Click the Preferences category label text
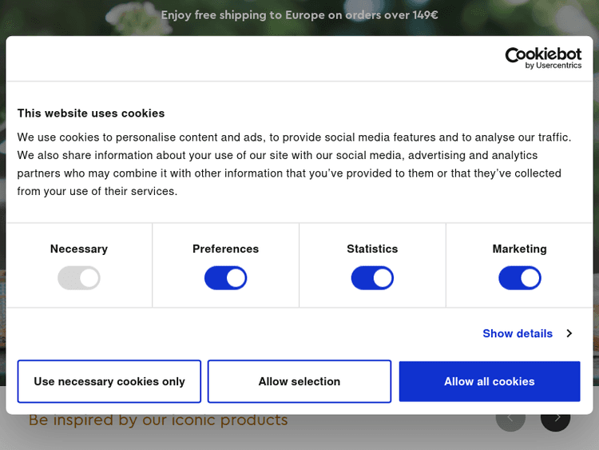This screenshot has width=599, height=450. tap(226, 249)
